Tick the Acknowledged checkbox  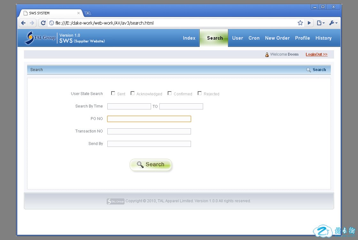[x=133, y=93]
